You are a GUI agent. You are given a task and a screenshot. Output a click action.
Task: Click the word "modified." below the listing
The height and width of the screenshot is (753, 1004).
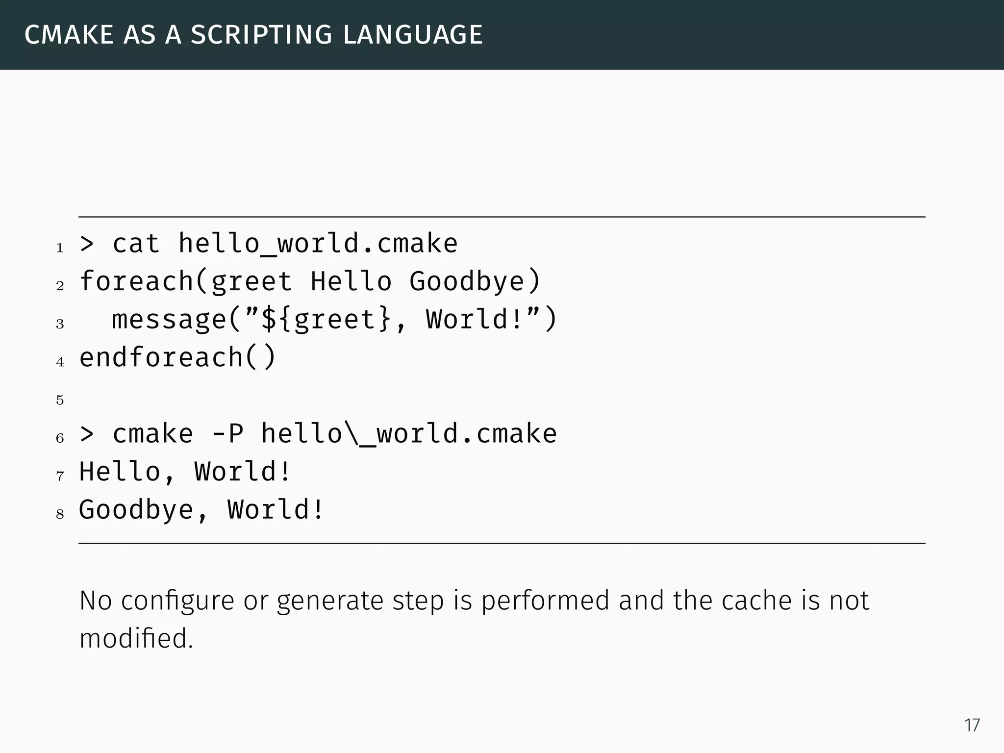[x=136, y=638]
